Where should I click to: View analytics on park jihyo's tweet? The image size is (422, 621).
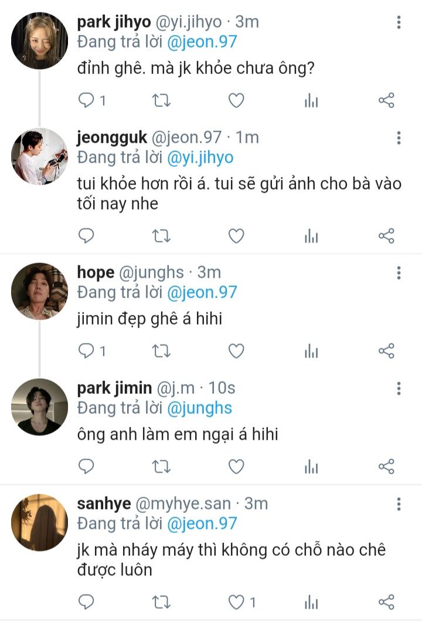pyautogui.click(x=311, y=101)
